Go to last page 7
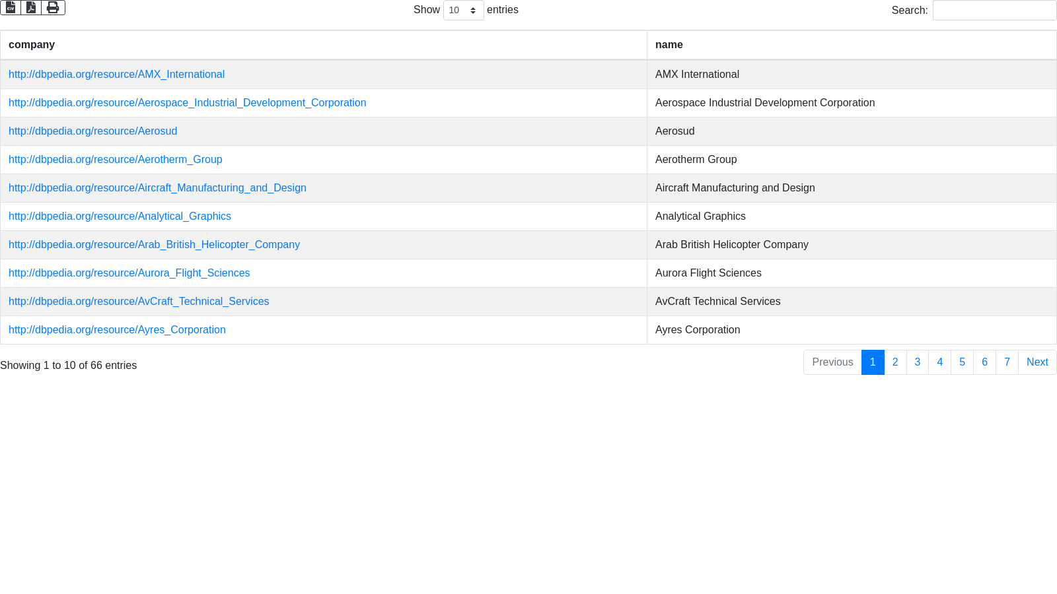Image resolution: width=1057 pixels, height=594 pixels. pos(1007,362)
